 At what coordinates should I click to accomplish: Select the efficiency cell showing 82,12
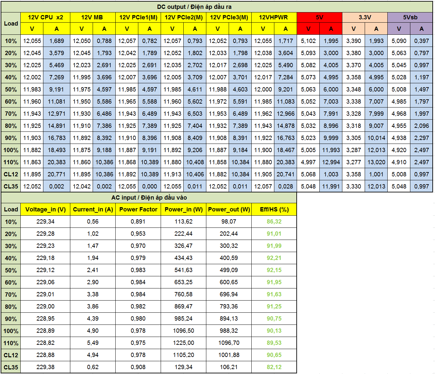(x=274, y=367)
